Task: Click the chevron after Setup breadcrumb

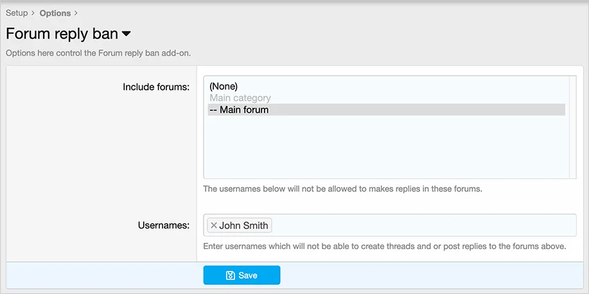Action: [x=33, y=13]
